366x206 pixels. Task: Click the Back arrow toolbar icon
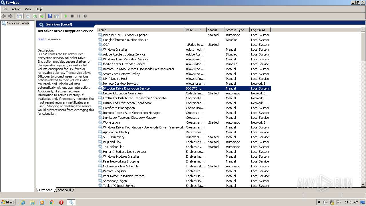tap(4, 16)
